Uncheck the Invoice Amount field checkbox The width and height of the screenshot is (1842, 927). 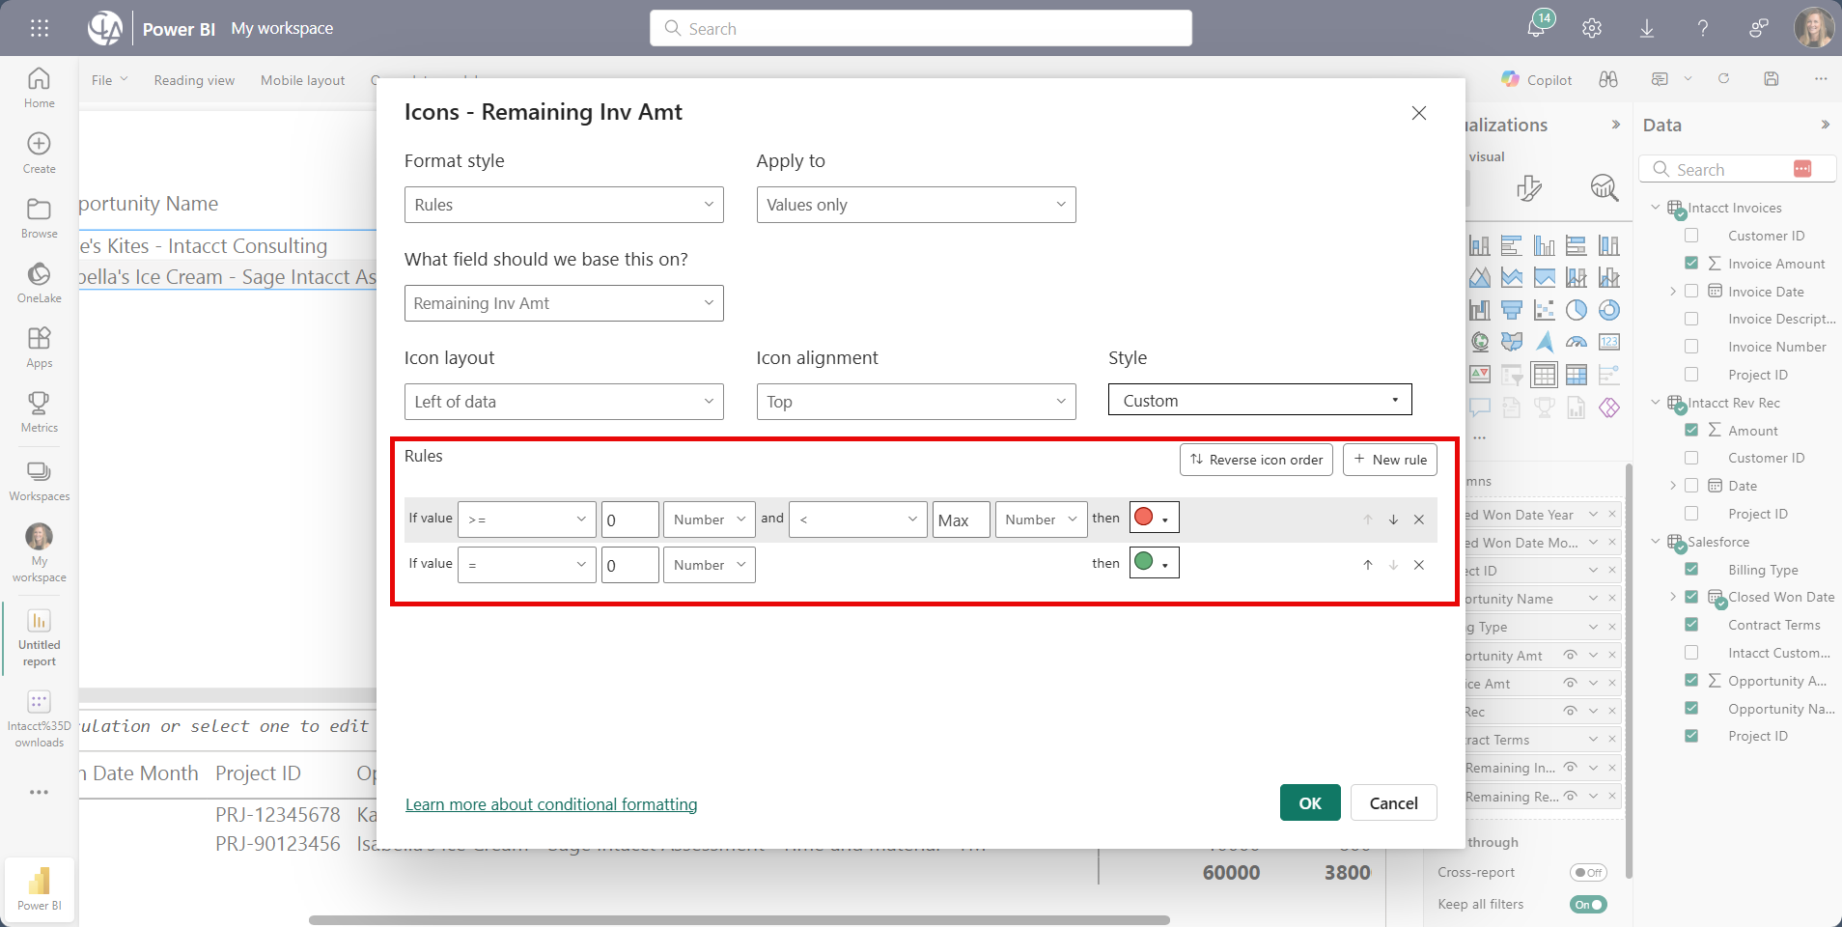[1691, 264]
